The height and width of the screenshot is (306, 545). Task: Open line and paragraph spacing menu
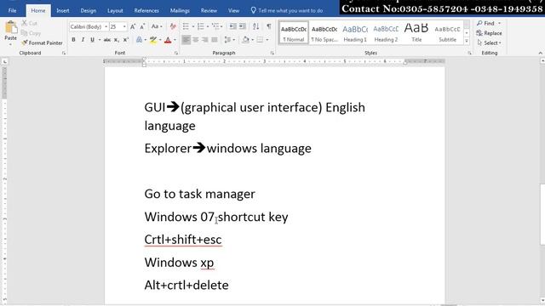point(229,40)
